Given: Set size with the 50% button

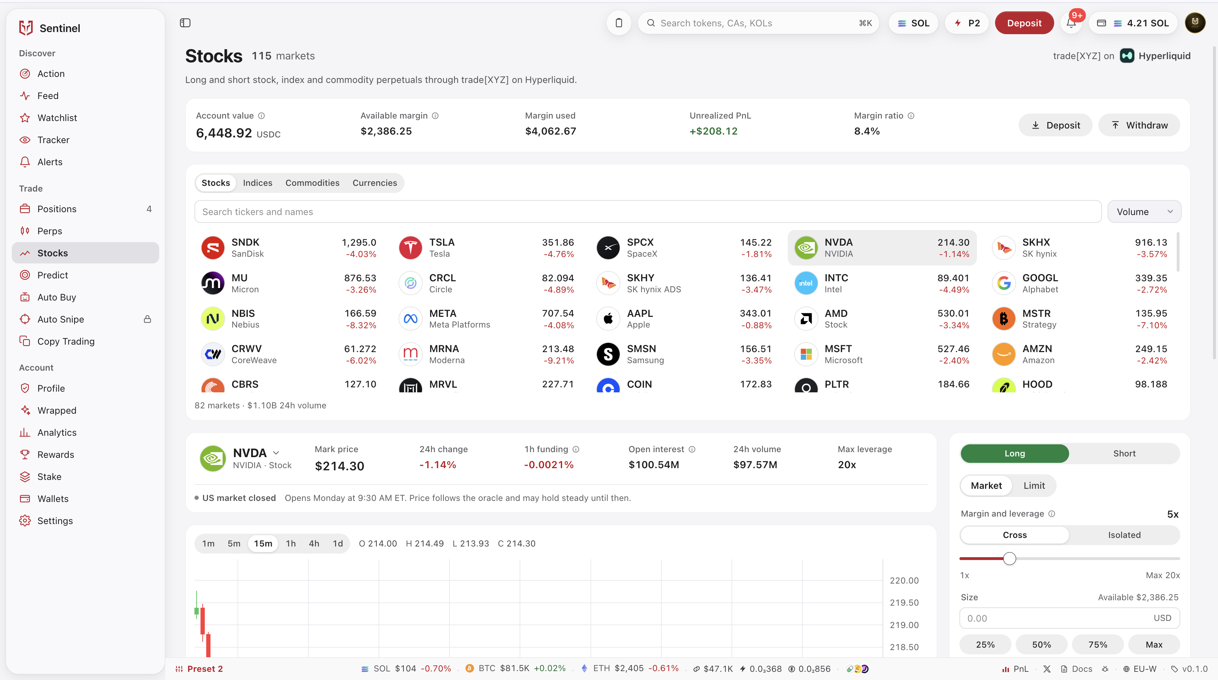Looking at the screenshot, I should coord(1041,644).
